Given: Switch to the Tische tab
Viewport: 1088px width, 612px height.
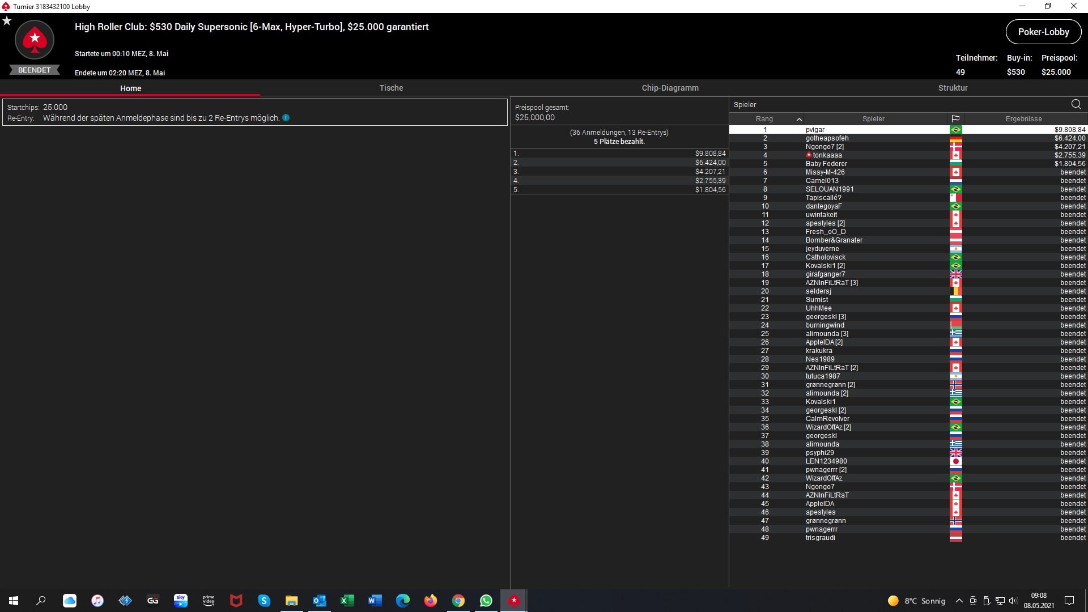Looking at the screenshot, I should coord(391,88).
